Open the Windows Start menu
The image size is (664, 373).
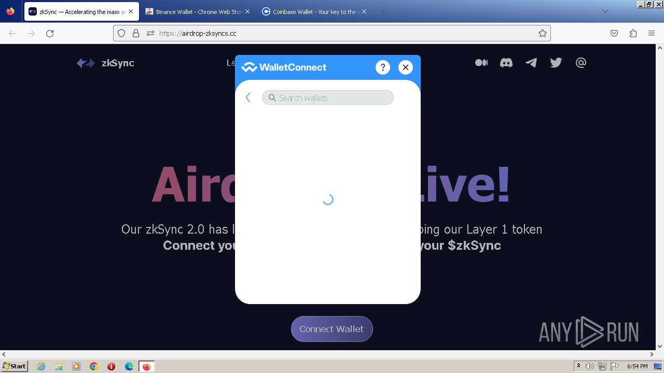[15, 366]
